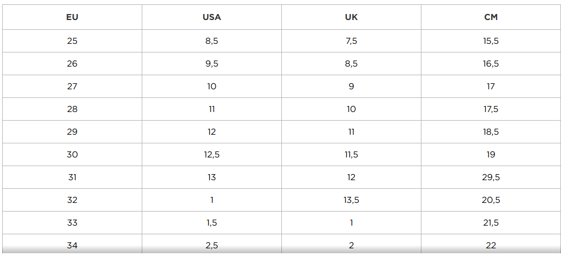Select the 29,5 CM cell

491,177
